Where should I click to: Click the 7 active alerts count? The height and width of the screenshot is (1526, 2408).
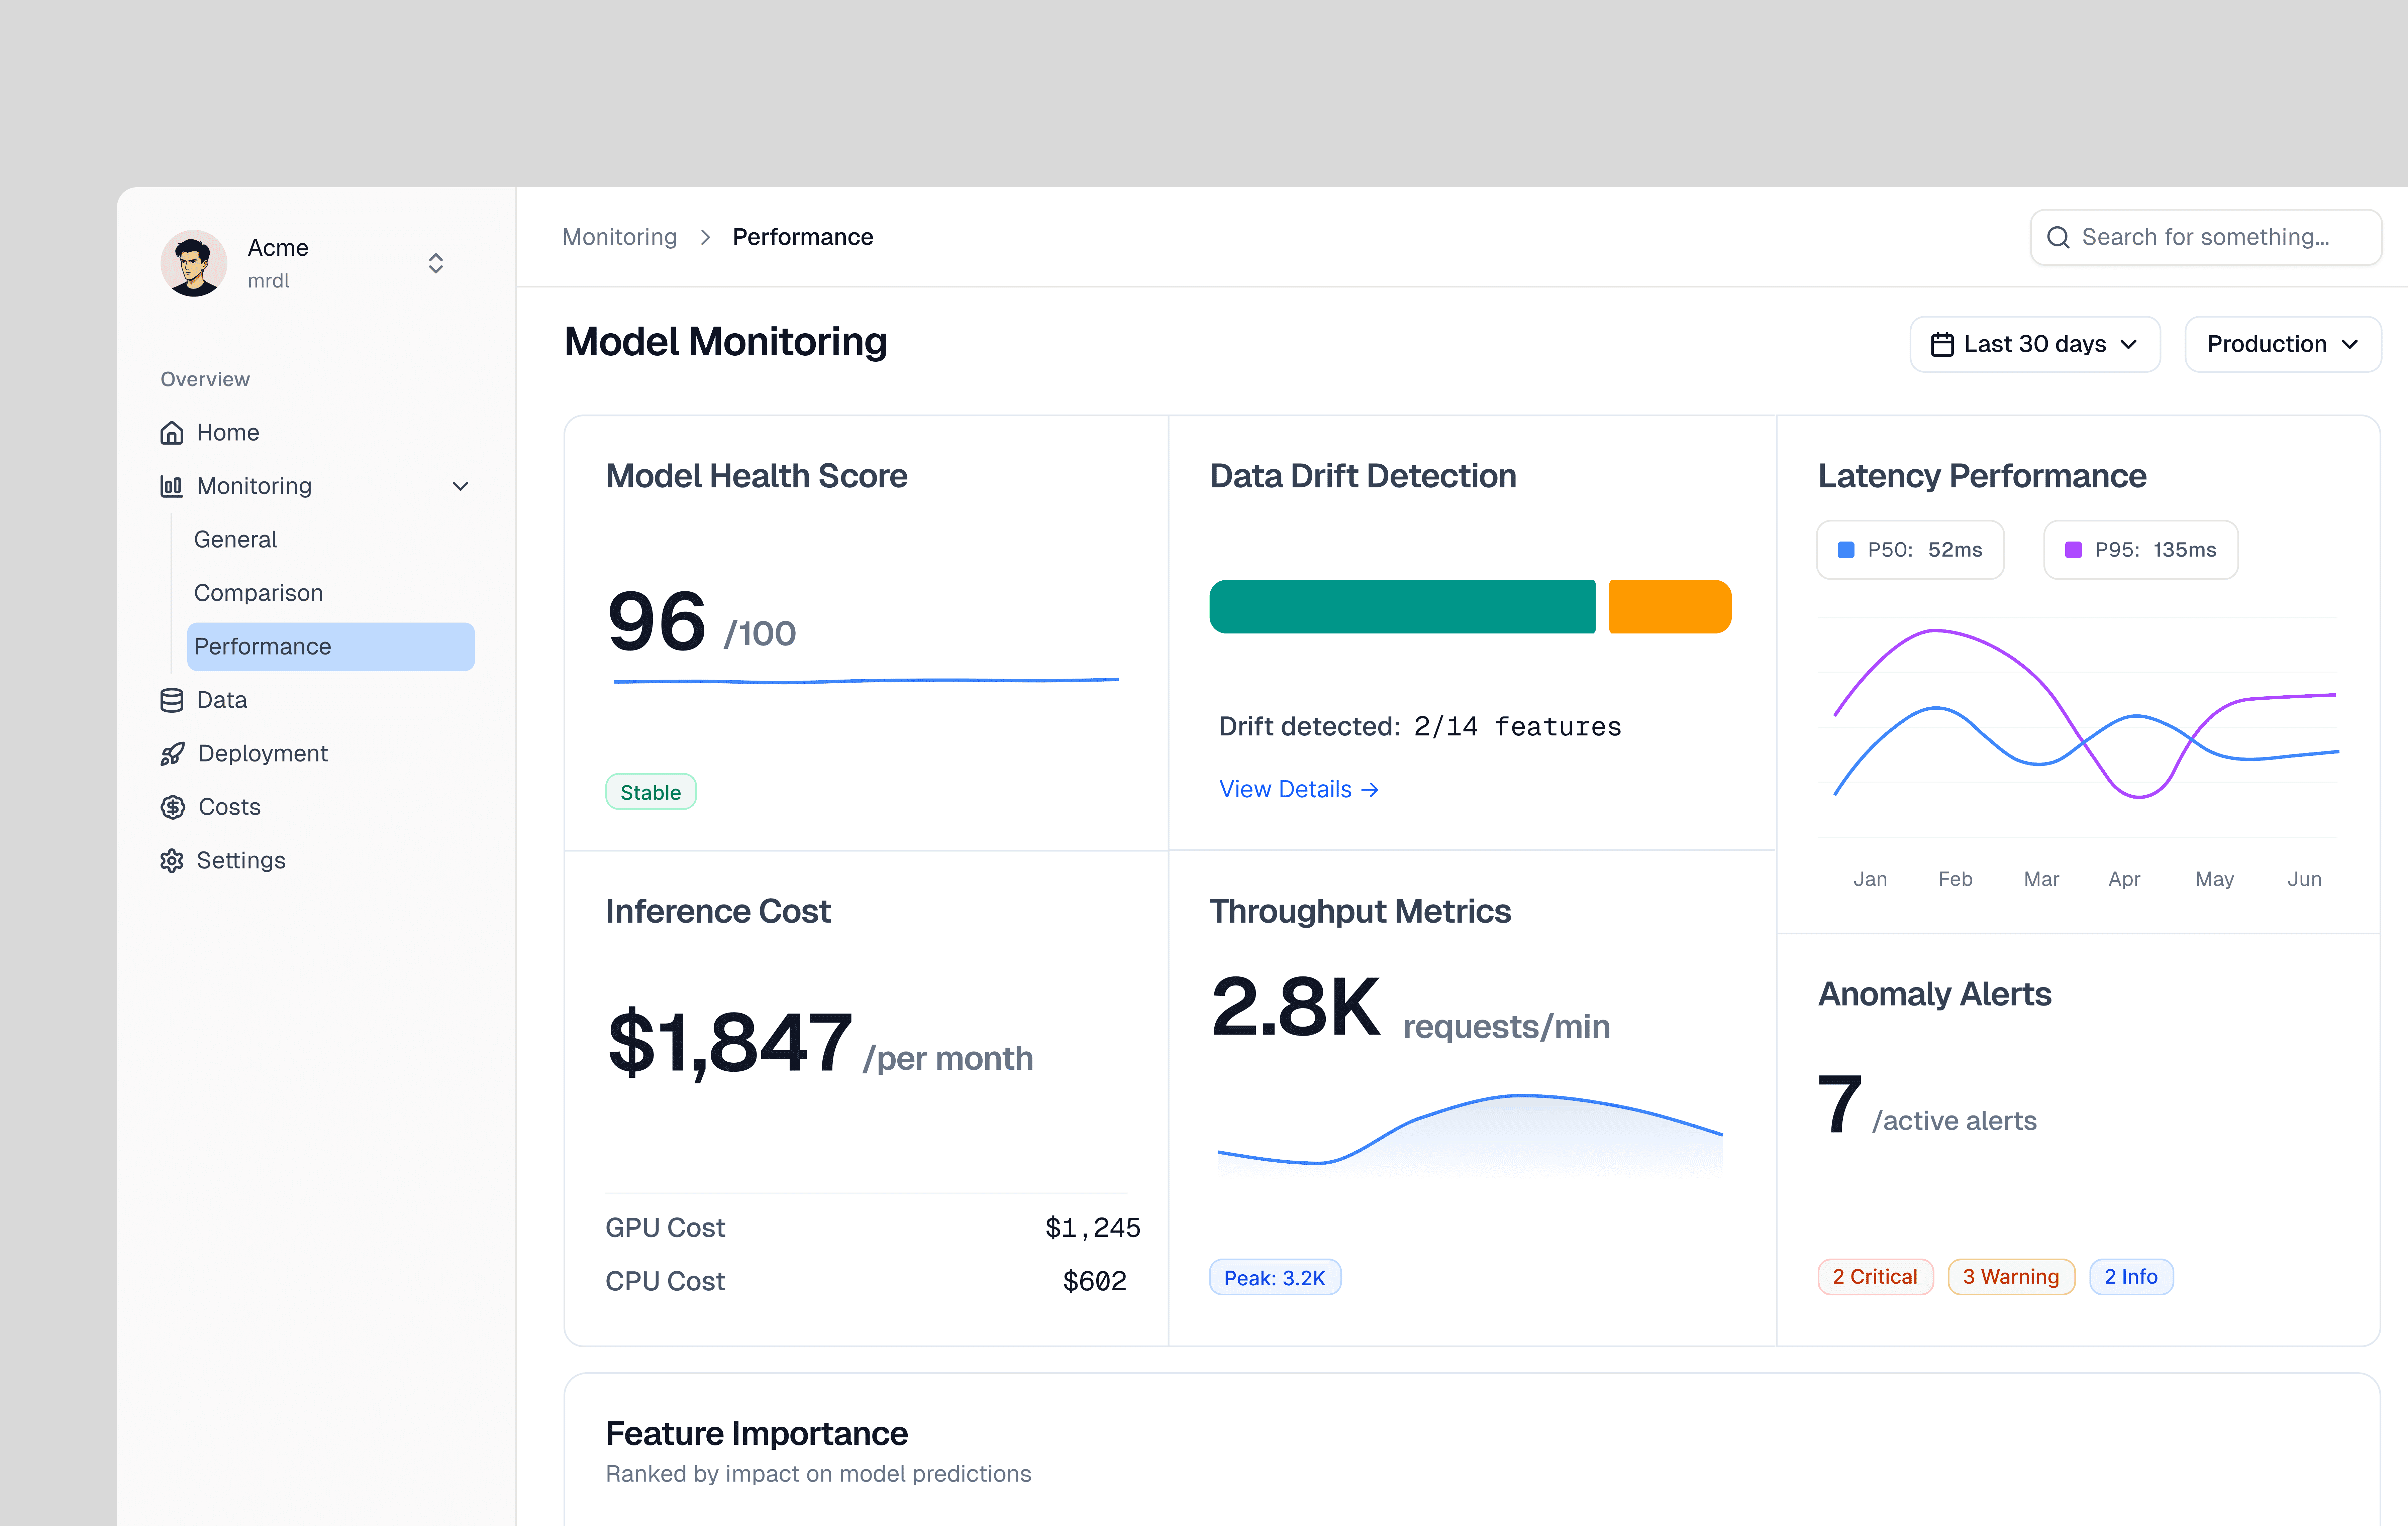[1840, 1104]
